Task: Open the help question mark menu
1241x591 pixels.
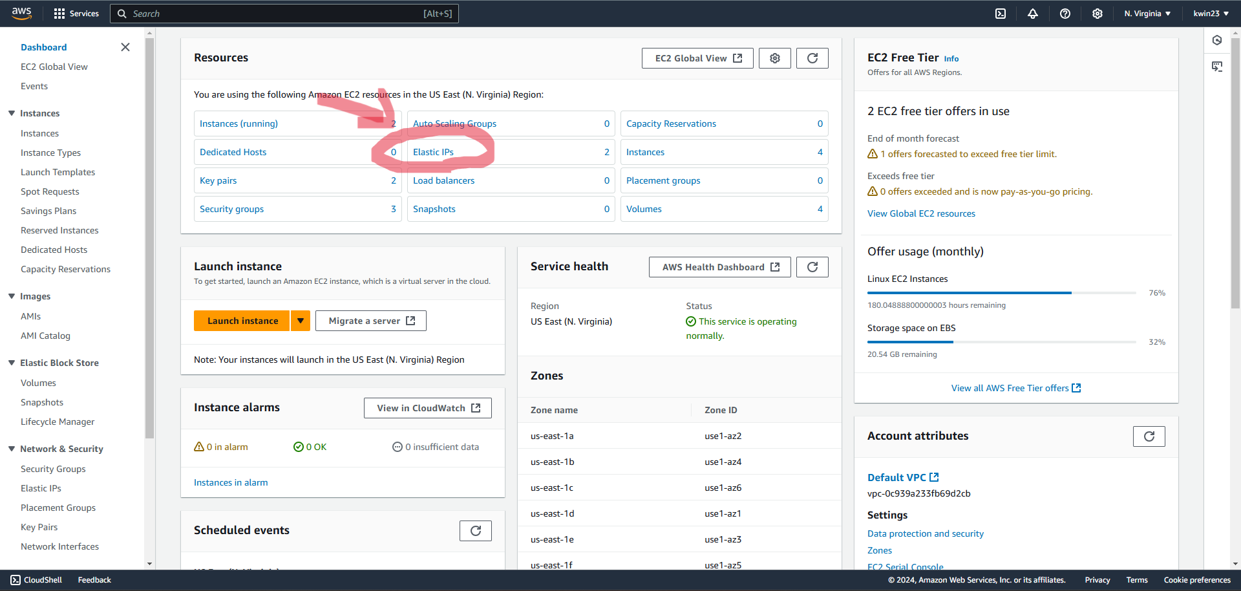Action: [x=1065, y=14]
